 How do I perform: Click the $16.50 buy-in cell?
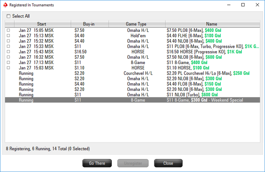coord(80,52)
